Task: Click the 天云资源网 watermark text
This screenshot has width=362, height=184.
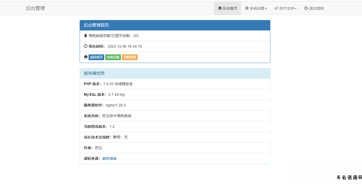Action: point(349,177)
